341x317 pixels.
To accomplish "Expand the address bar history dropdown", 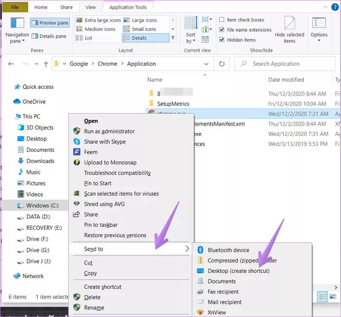I will (206, 64).
